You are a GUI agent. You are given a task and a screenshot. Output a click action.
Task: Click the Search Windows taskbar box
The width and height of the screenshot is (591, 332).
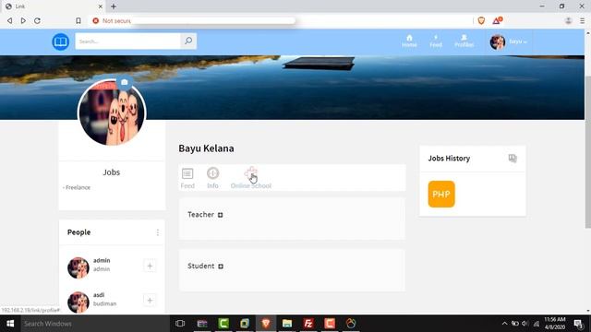point(94,324)
